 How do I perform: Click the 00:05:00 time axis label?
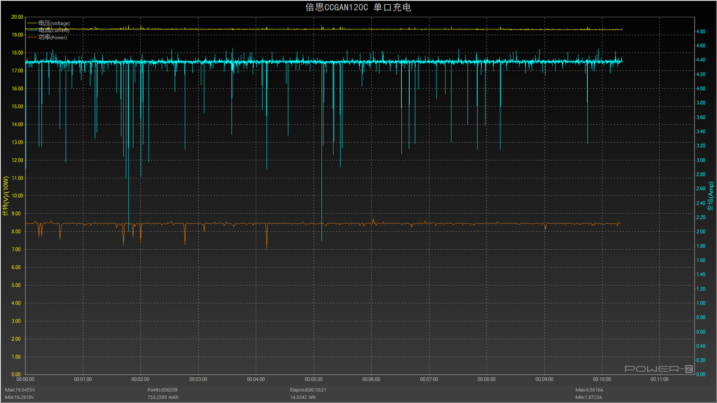pyautogui.click(x=314, y=380)
